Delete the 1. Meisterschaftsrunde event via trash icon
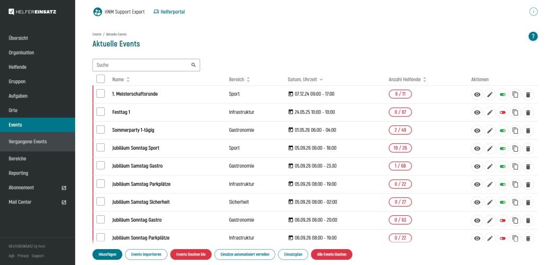This screenshot has width=555, height=265. pos(528,94)
